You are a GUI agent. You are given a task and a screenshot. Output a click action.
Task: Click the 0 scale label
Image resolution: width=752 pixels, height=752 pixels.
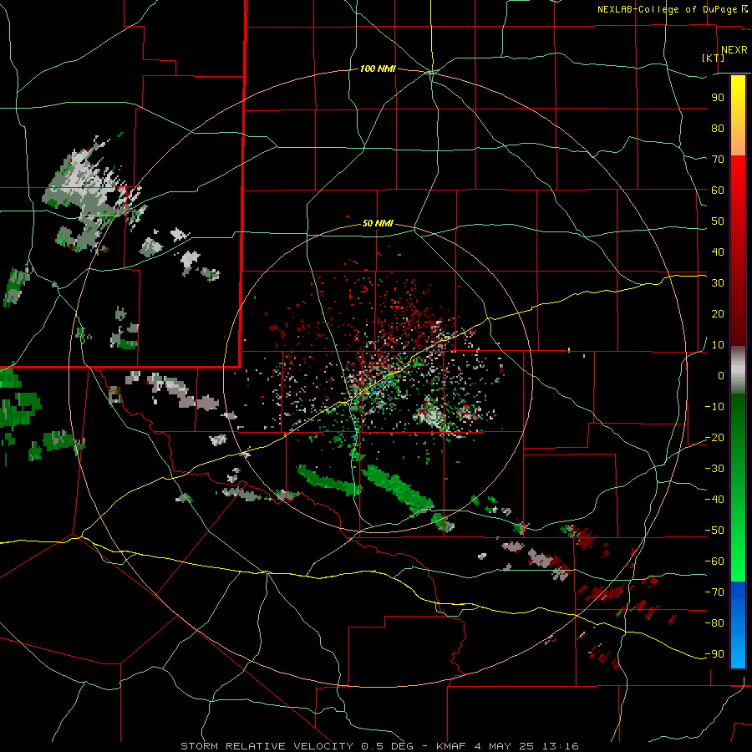[721, 375]
